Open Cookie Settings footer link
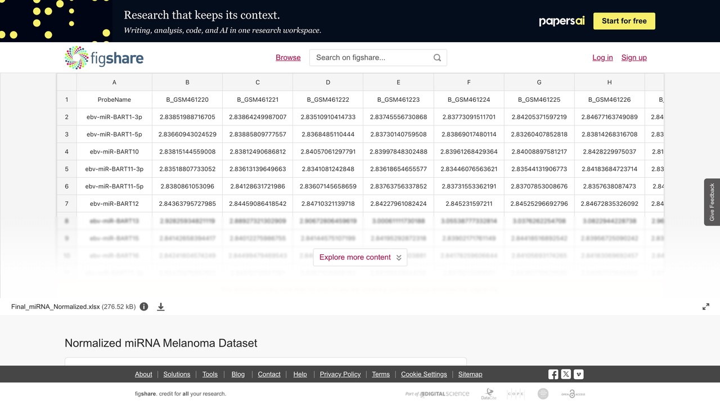This screenshot has height=405, width=720. click(424, 374)
